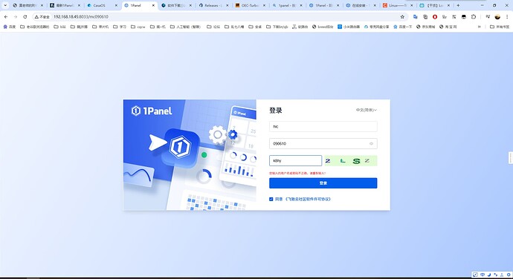The image size is (513, 279).
Task: Toggle password visibility eye icon
Action: tap(371, 143)
